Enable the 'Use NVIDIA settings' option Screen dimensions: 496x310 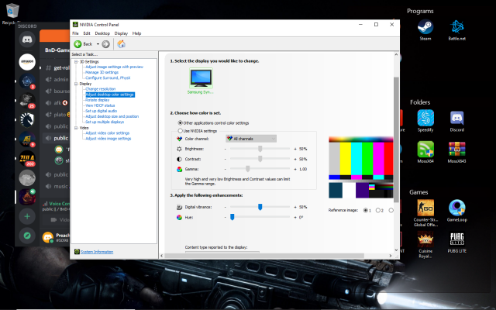coord(178,131)
